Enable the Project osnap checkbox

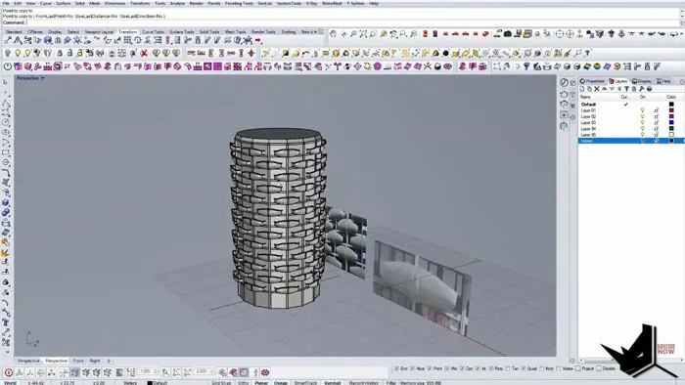coord(578,368)
